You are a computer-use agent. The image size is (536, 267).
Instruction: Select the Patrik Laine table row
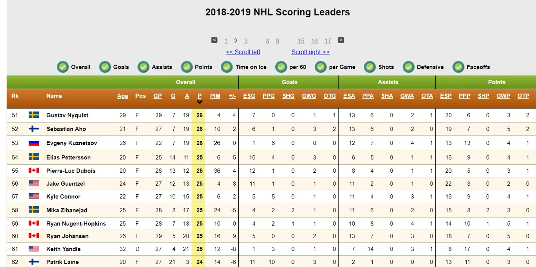tap(62, 262)
